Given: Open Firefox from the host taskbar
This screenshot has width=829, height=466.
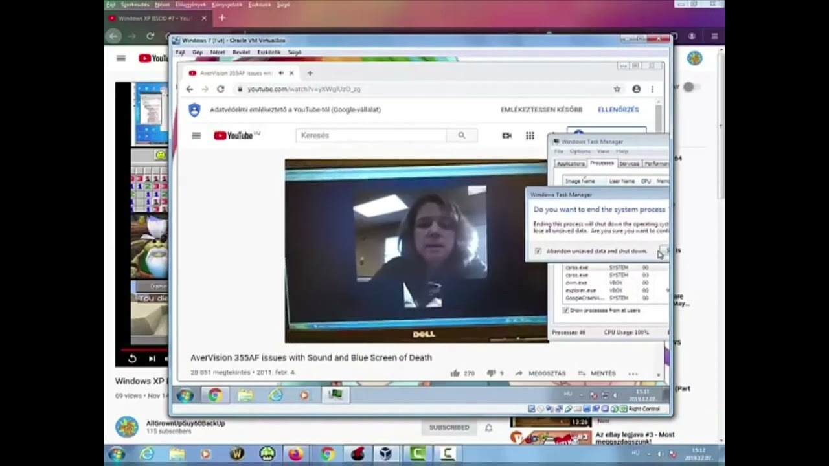Looking at the screenshot, I should (295, 454).
